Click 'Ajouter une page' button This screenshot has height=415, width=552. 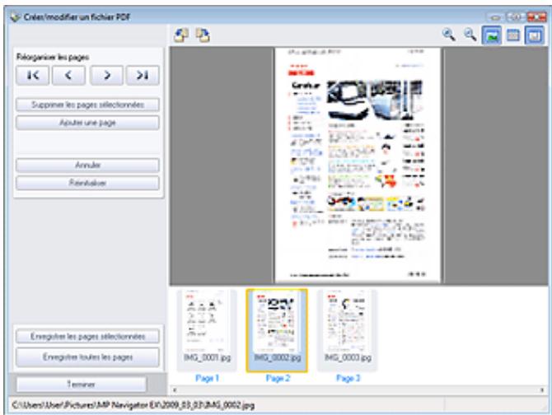pyautogui.click(x=87, y=123)
